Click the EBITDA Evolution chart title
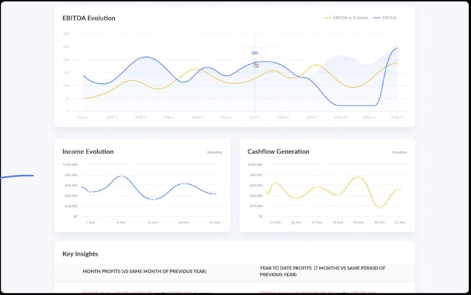Screen dimensions: 471x295 pos(89,18)
